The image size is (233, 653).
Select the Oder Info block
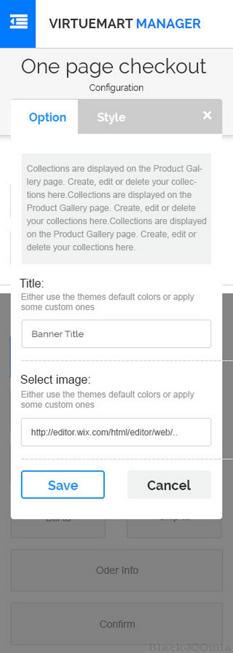(x=117, y=570)
